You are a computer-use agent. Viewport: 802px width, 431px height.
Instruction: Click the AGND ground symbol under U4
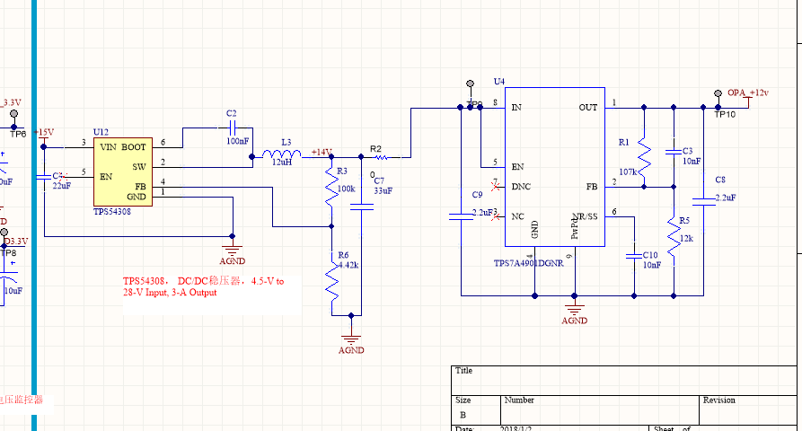(575, 310)
